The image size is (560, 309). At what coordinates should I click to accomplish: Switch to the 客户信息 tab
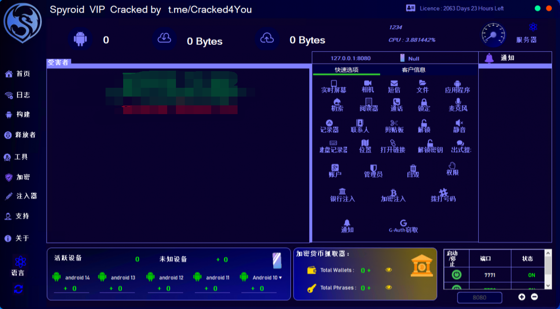414,70
